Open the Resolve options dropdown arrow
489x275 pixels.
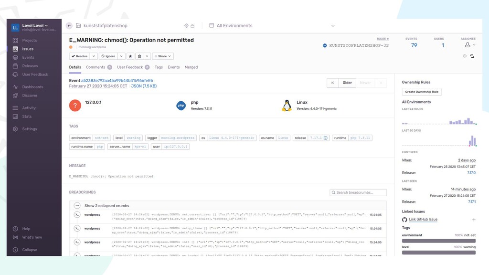pyautogui.click(x=94, y=56)
